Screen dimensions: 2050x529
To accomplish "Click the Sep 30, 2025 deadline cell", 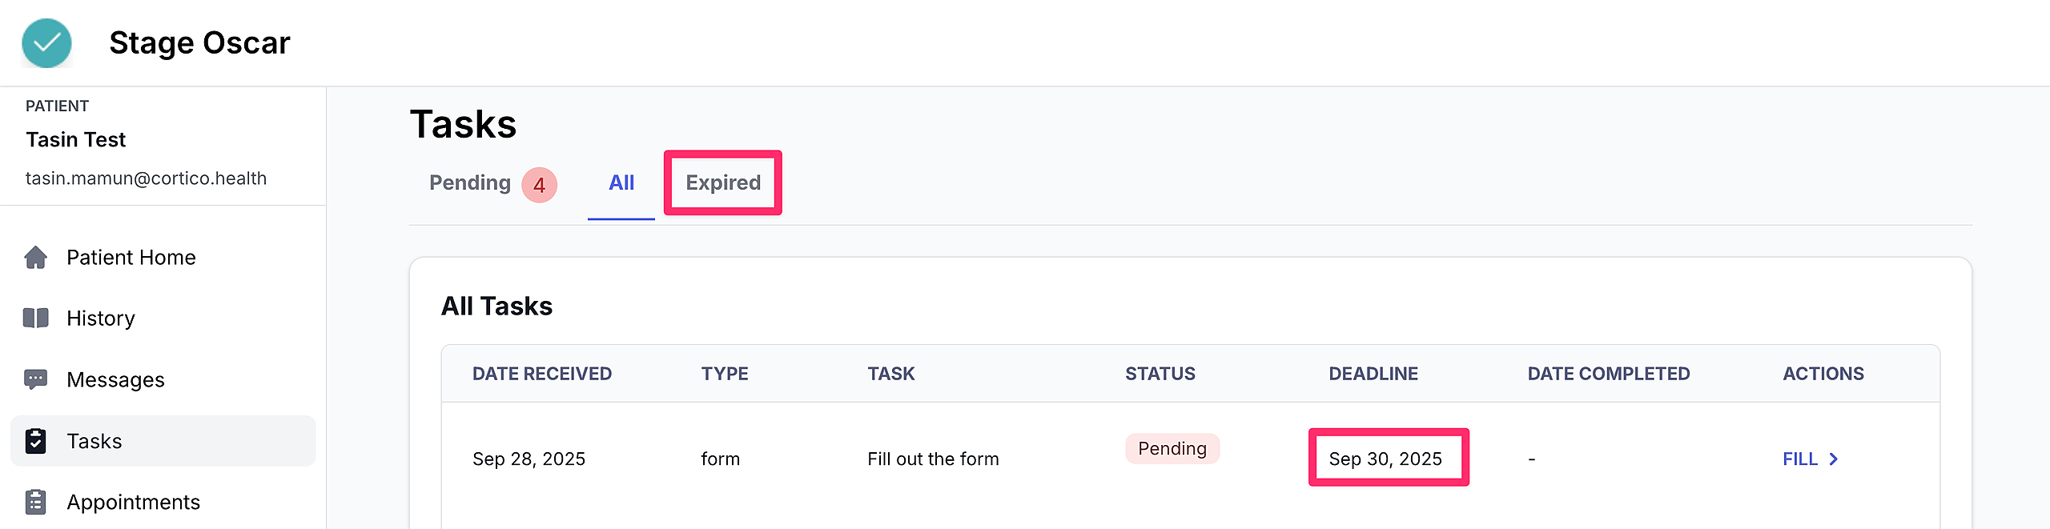I will point(1385,459).
